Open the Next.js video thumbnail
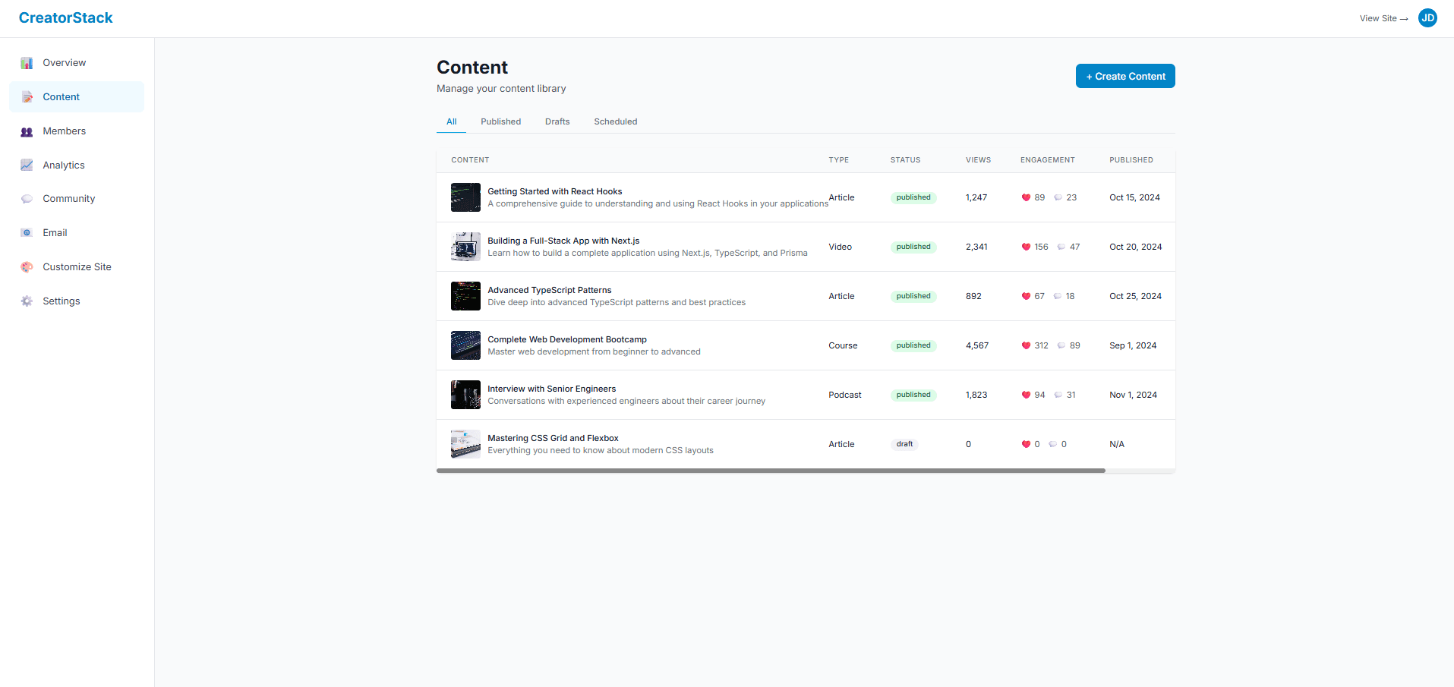The width and height of the screenshot is (1454, 687). pyautogui.click(x=465, y=246)
